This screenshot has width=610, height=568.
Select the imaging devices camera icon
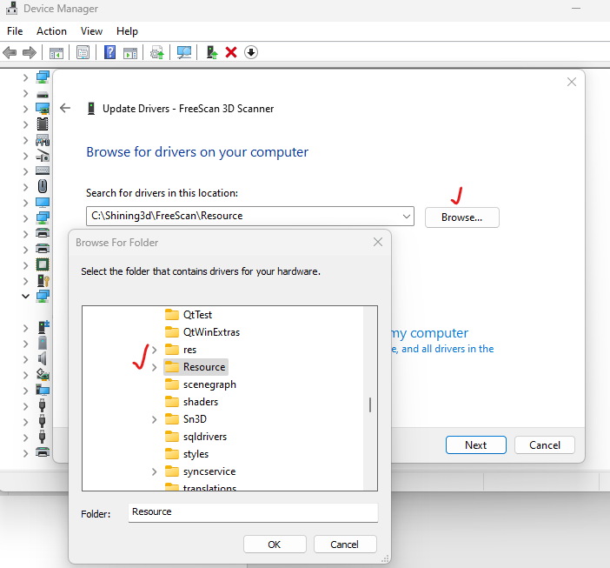pyautogui.click(x=43, y=156)
